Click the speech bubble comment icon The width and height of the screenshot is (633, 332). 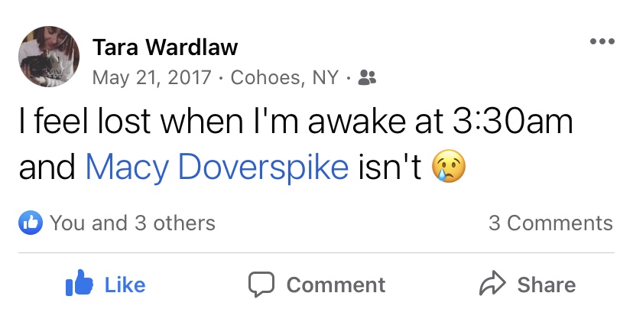pos(261,285)
